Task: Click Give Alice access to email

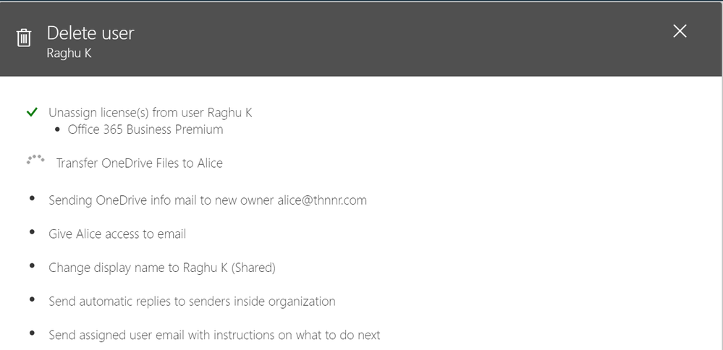Action: click(x=117, y=234)
